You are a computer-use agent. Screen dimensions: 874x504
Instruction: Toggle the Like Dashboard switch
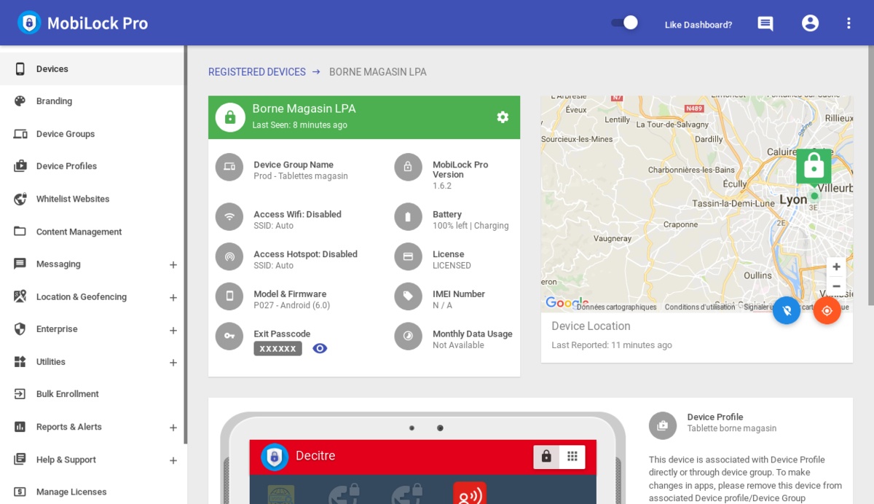pyautogui.click(x=624, y=23)
